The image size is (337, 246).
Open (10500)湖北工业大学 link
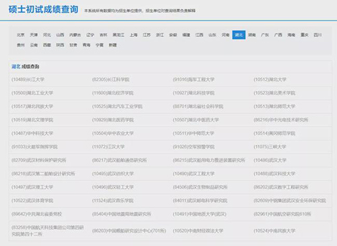click(x=32, y=93)
